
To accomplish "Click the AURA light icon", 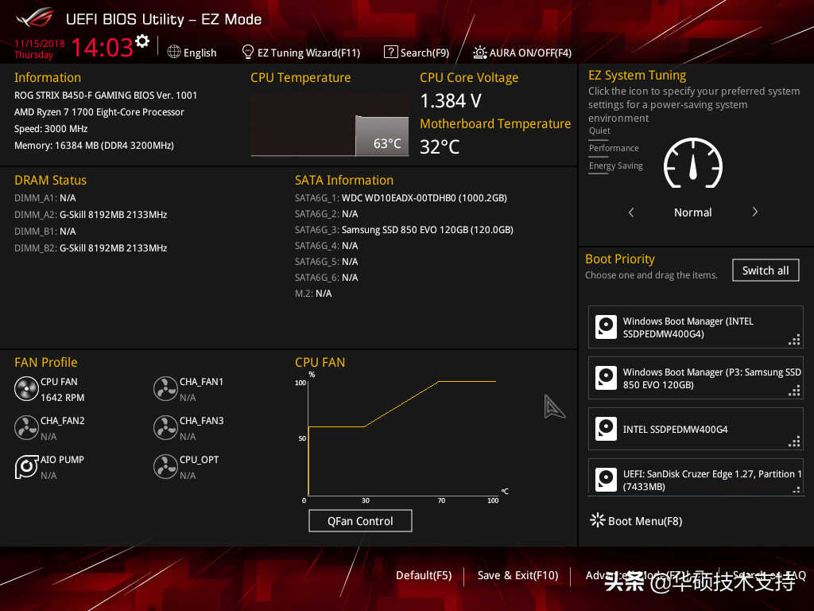I will 479,52.
